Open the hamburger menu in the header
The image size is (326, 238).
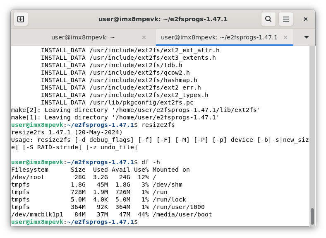click(285, 19)
